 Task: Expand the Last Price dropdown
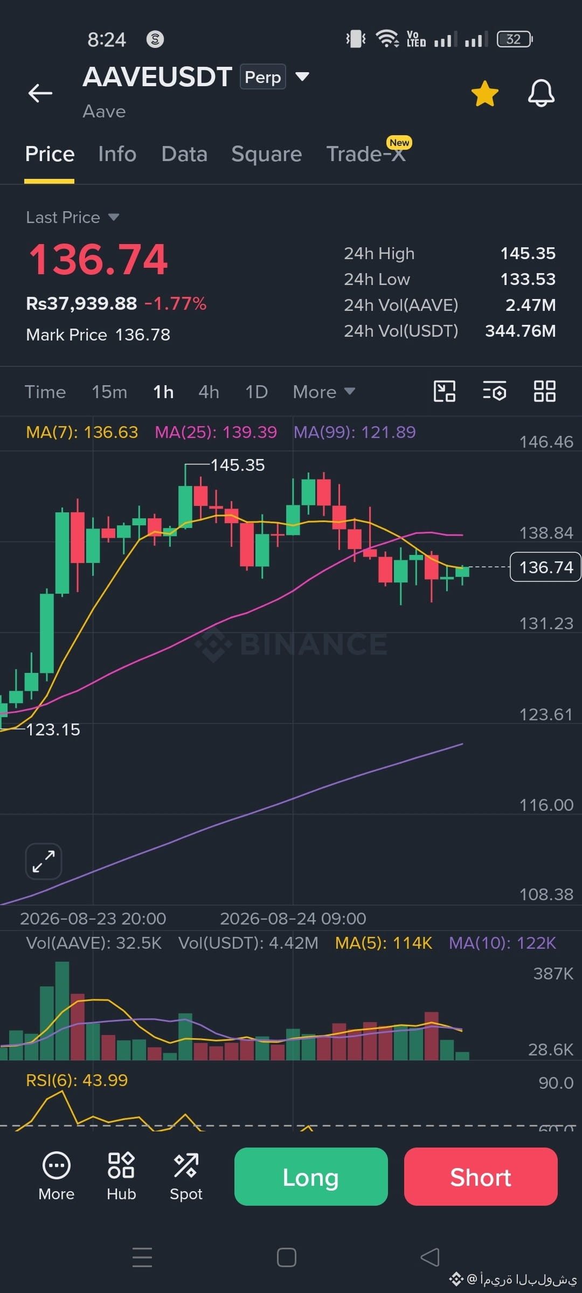pyautogui.click(x=114, y=217)
